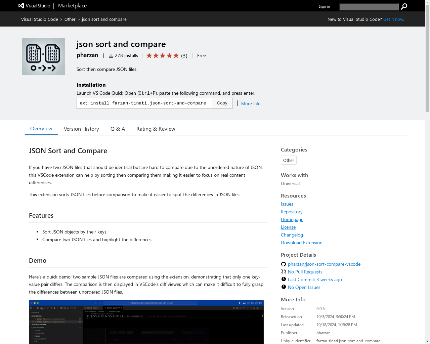Open the Overview tab

click(x=41, y=129)
